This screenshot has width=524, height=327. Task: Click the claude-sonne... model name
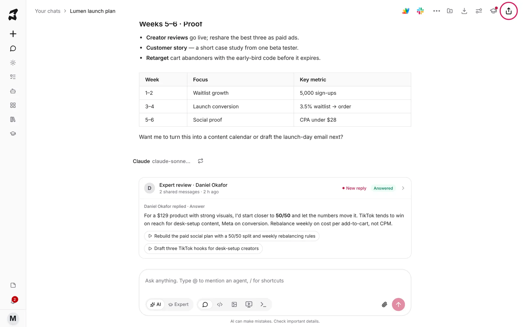click(x=171, y=161)
